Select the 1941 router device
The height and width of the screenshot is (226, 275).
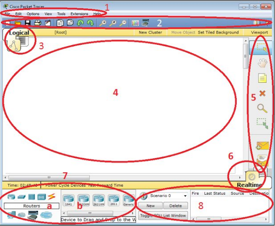(69, 199)
